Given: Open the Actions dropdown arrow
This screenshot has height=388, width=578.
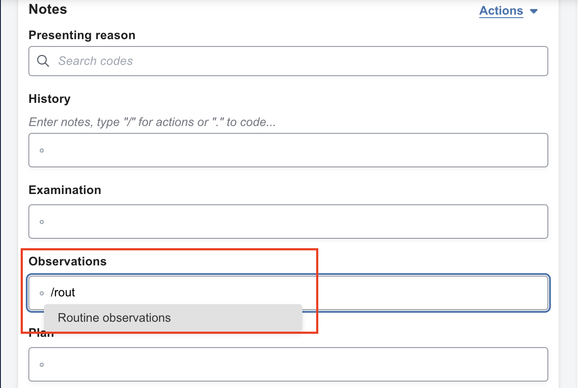Looking at the screenshot, I should [x=534, y=11].
